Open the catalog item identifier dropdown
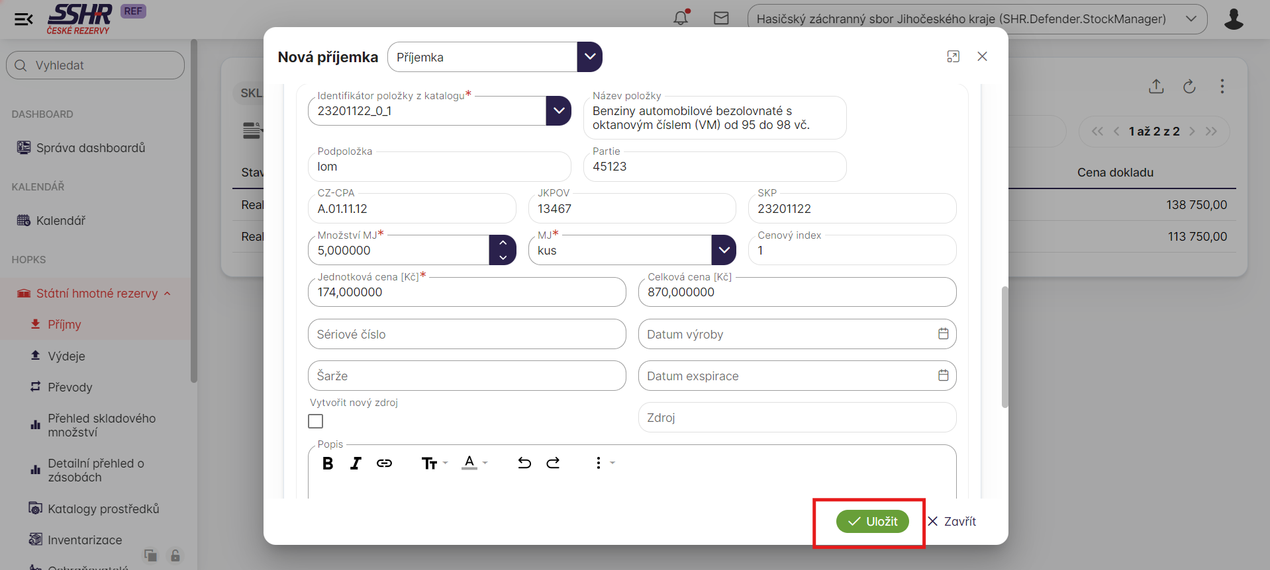1270x570 pixels. (558, 111)
